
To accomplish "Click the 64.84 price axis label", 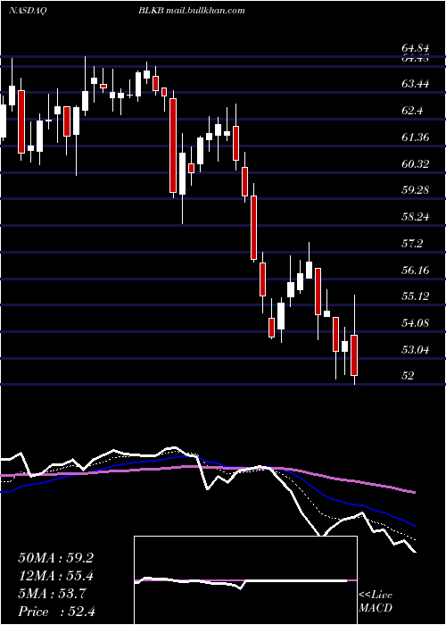I will [416, 48].
